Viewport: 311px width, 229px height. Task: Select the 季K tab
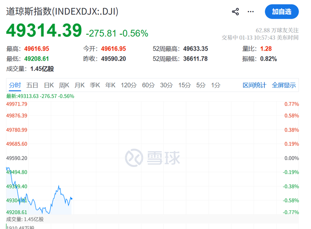pyautogui.click(x=95, y=85)
